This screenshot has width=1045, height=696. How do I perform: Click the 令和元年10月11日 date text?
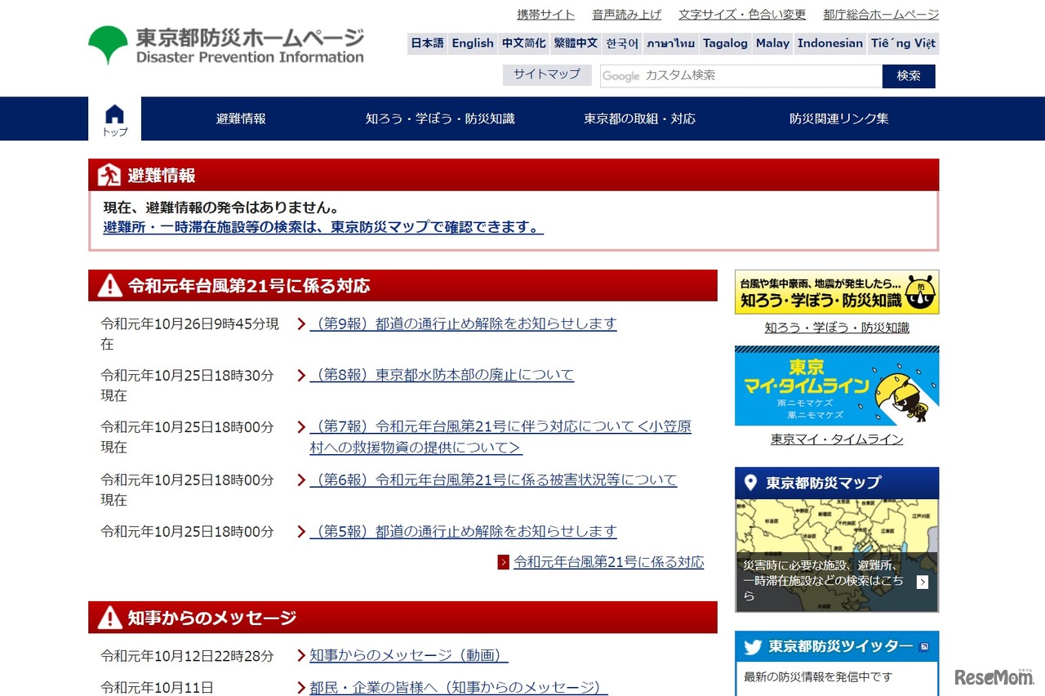pyautogui.click(x=158, y=687)
